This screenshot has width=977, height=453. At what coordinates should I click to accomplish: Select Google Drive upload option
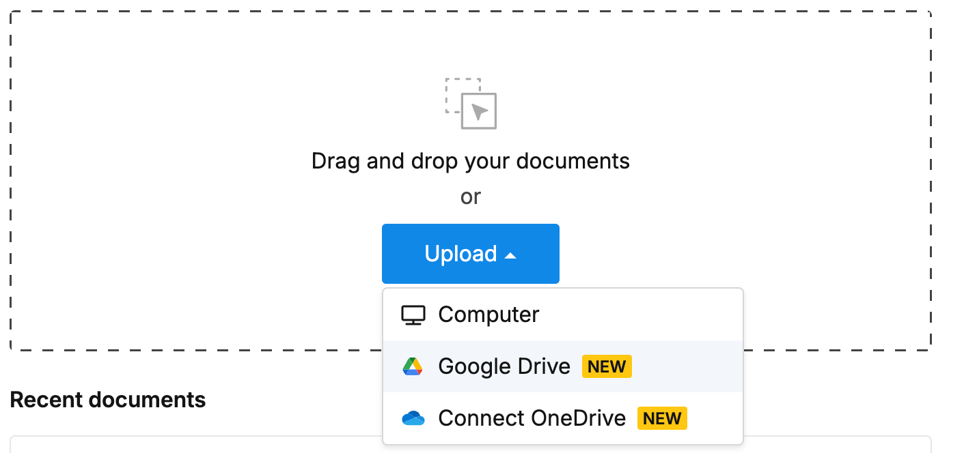tap(562, 366)
